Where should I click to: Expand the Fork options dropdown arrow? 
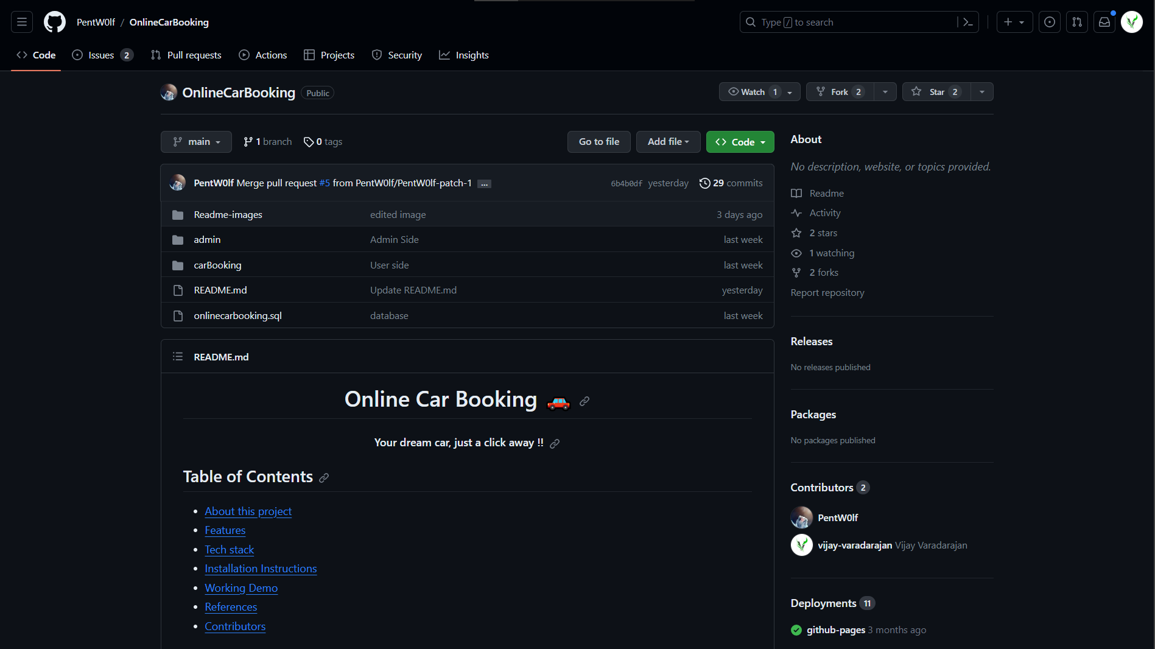click(885, 92)
